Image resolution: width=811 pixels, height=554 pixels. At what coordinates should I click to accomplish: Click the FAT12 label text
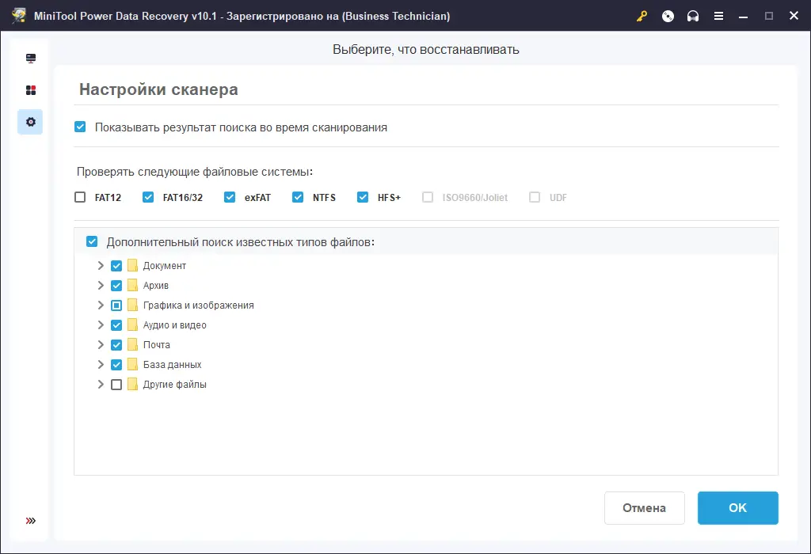tap(108, 197)
